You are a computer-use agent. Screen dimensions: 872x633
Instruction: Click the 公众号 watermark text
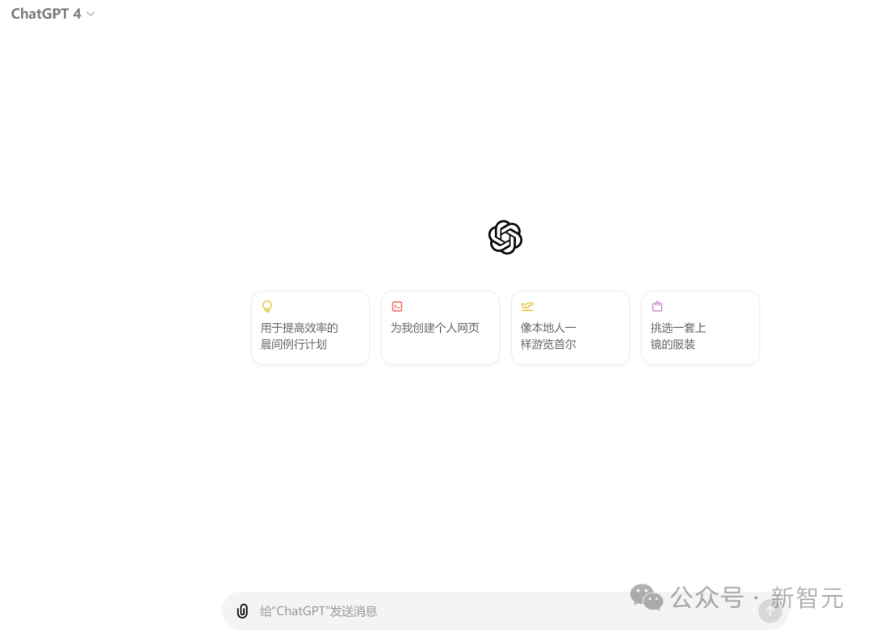pos(706,598)
